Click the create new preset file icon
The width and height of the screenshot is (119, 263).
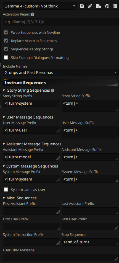99,6
